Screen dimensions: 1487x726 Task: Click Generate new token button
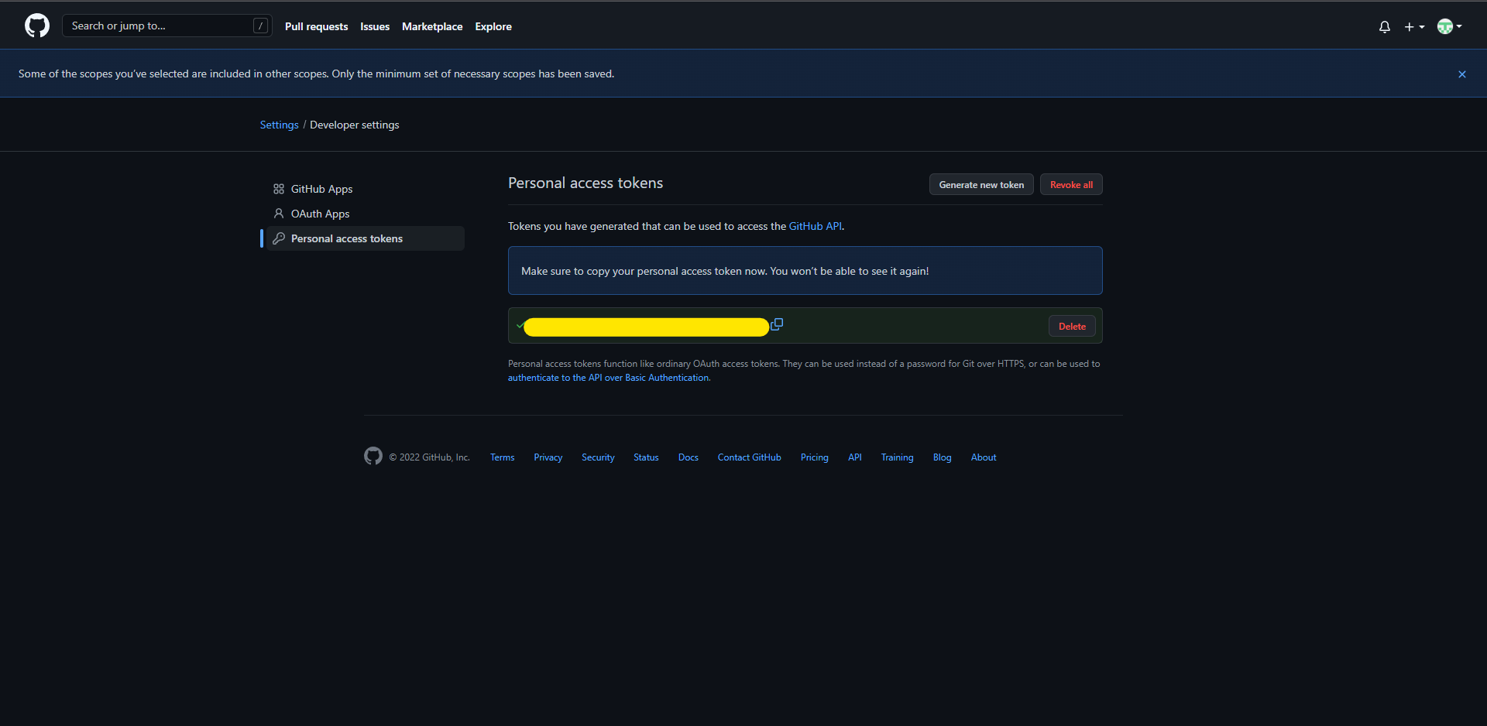point(981,185)
